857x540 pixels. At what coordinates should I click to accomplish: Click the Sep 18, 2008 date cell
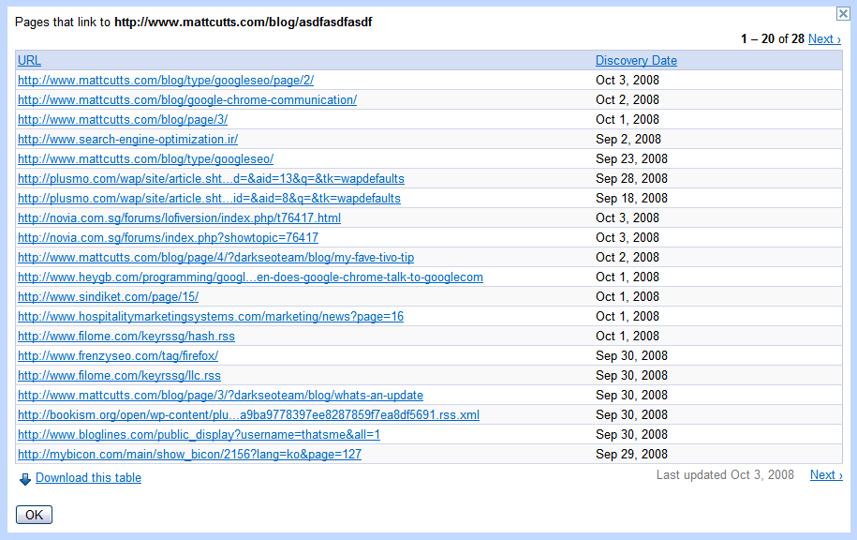pyautogui.click(x=632, y=199)
